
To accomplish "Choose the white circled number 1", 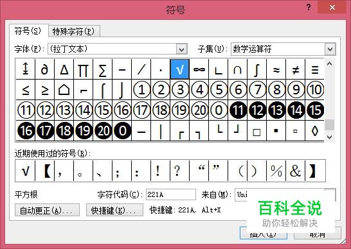I will (141, 90).
